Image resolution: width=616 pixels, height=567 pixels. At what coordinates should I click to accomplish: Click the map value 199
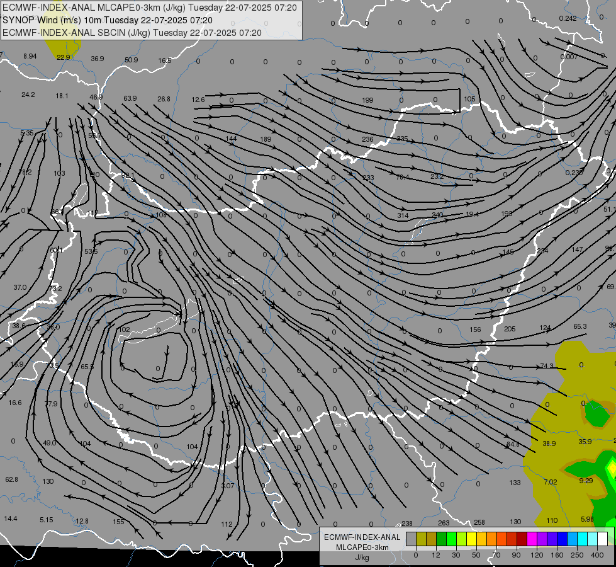click(x=367, y=100)
